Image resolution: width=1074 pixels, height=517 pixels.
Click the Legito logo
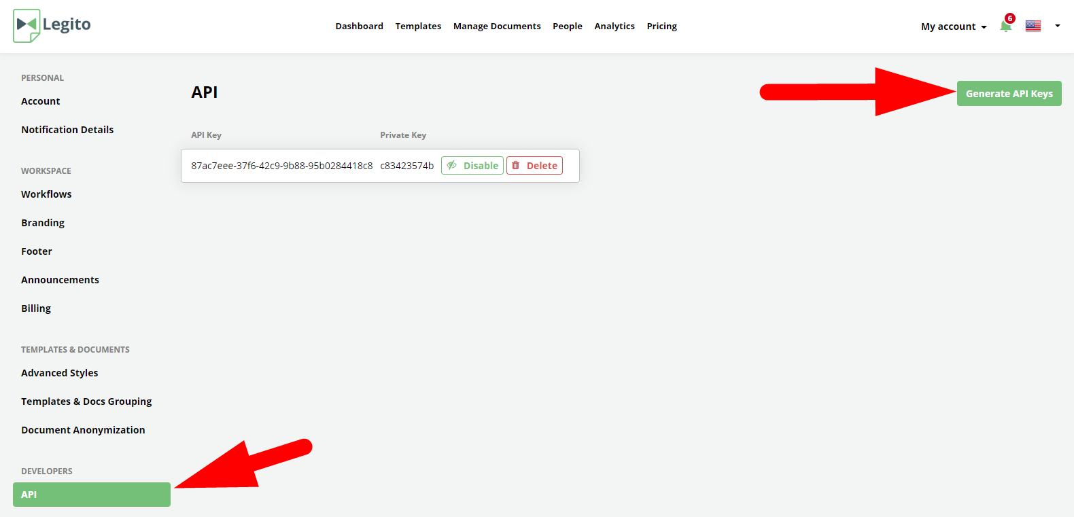click(52, 26)
